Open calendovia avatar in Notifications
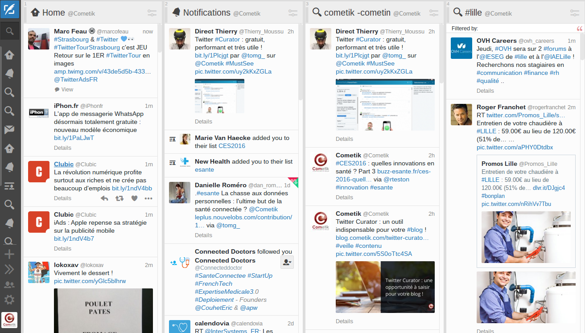 pyautogui.click(x=180, y=326)
